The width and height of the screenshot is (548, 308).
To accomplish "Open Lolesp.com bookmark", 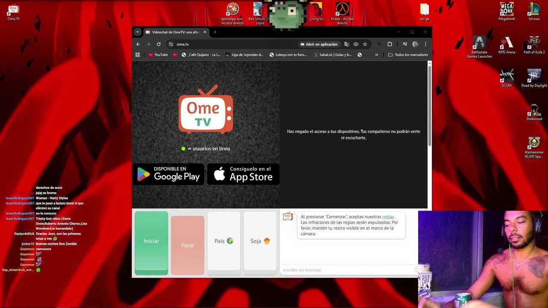I will pos(288,55).
